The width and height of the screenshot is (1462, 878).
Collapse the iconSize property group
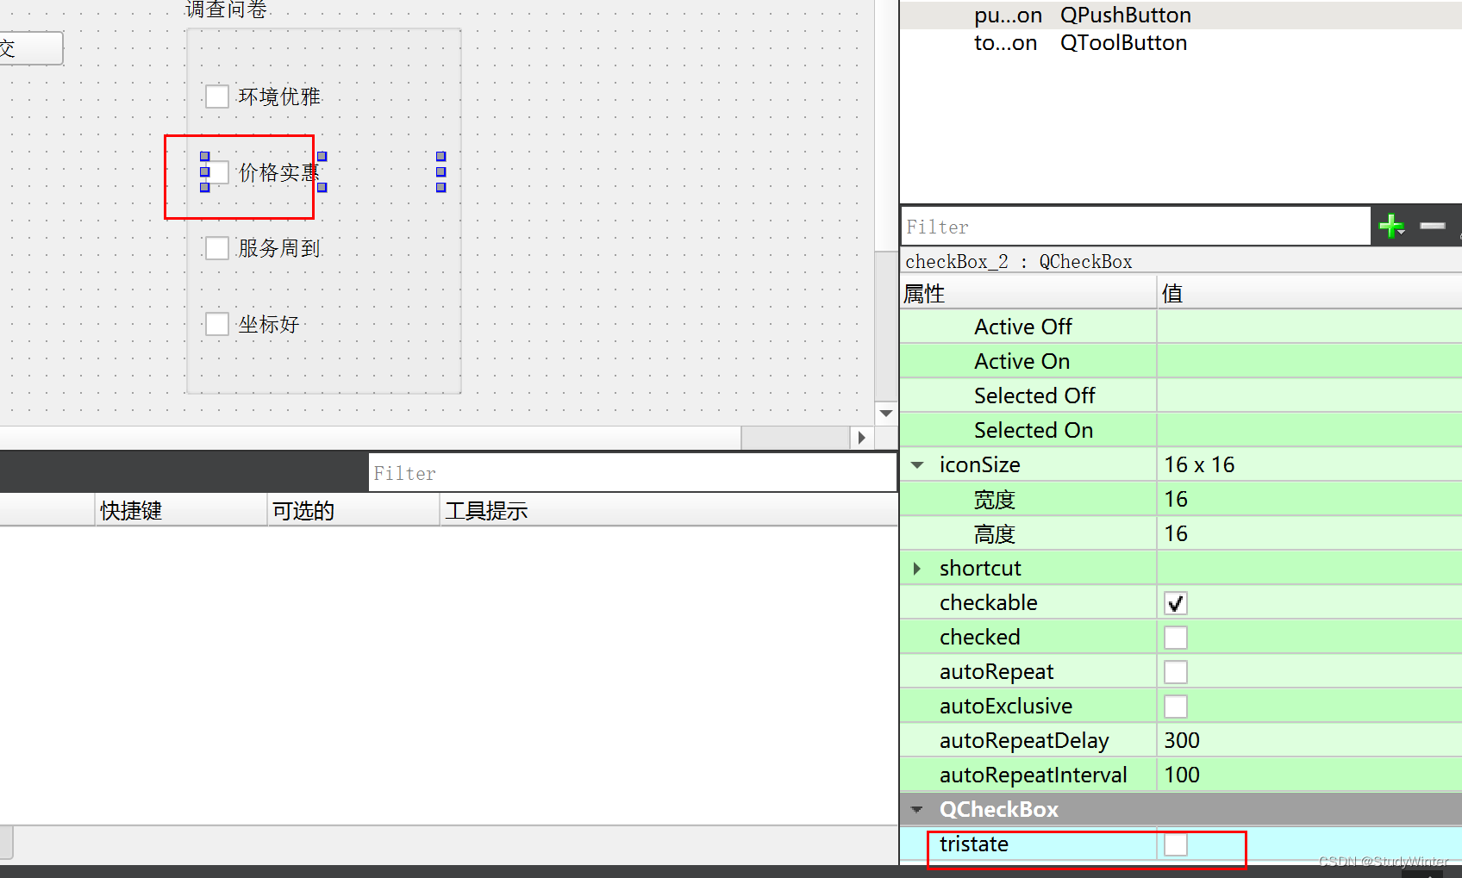[x=917, y=465]
